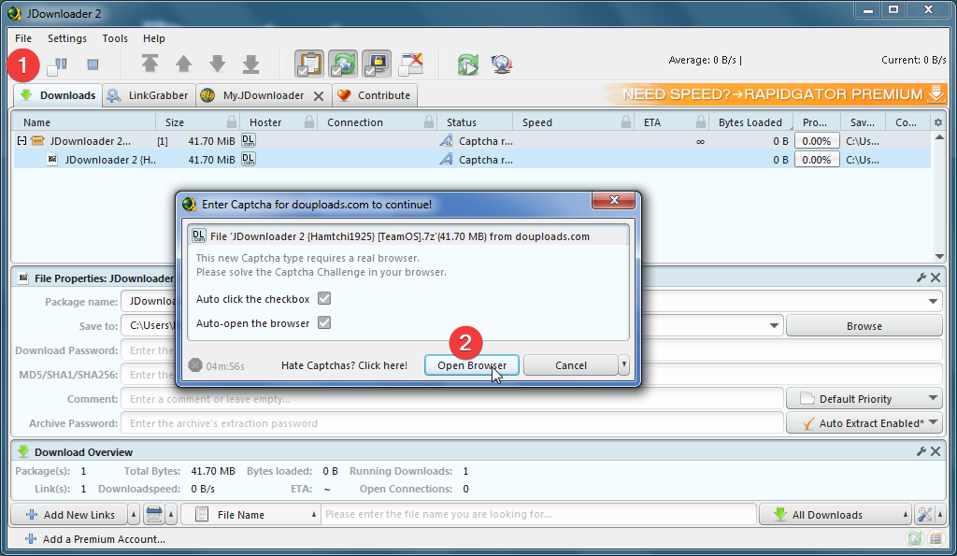Close the My.JDownloader tab
Image resolution: width=957 pixels, height=556 pixels.
[319, 96]
